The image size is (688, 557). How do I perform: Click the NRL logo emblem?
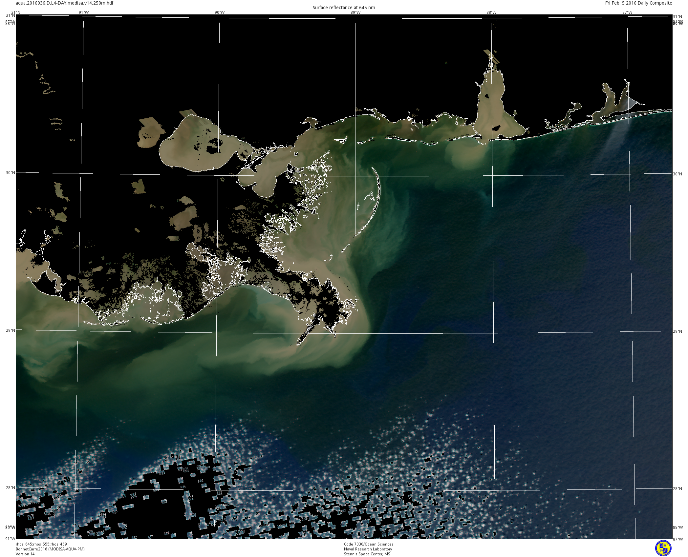click(x=663, y=548)
